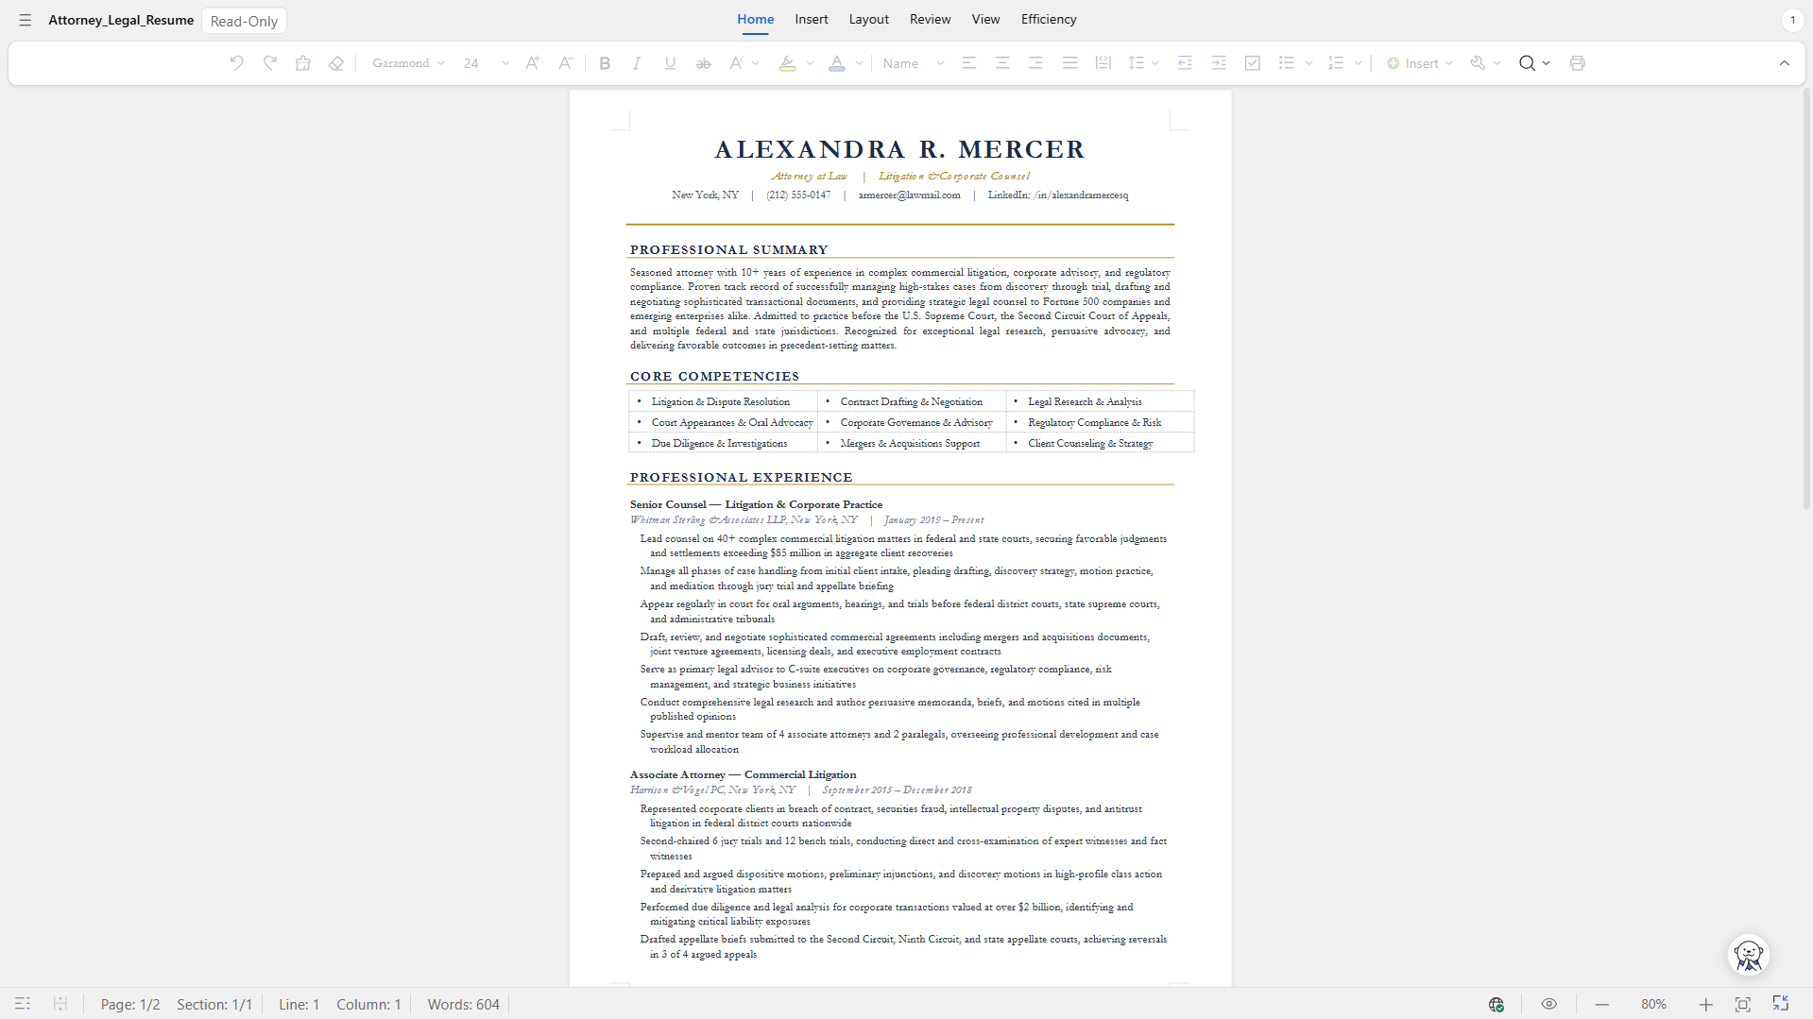
Task: Open numbered list style dropdown
Action: click(1358, 63)
